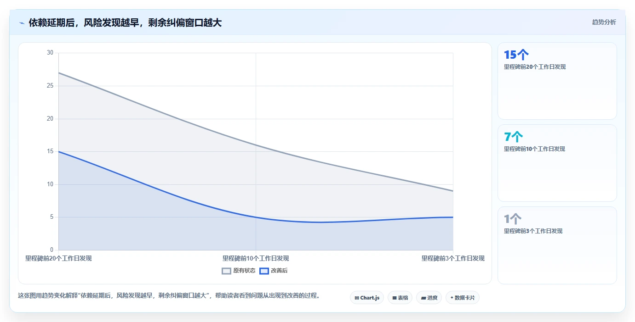Click the 改善后 endpoint at 里程碑前3个工作日
This screenshot has height=322, width=635.
[453, 217]
